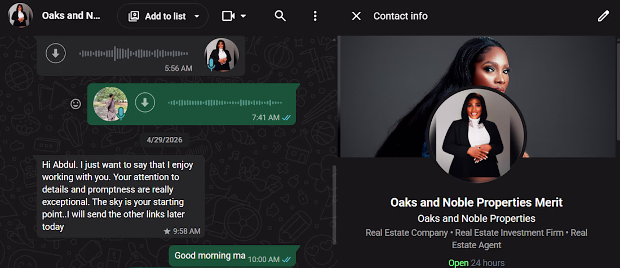Download the 7:41 AM voice message

coord(145,102)
